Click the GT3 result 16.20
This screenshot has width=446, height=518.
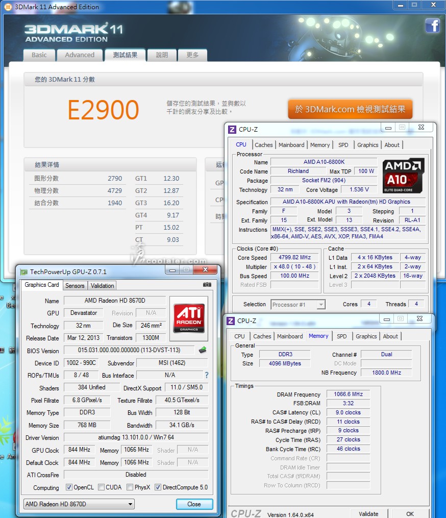171,203
